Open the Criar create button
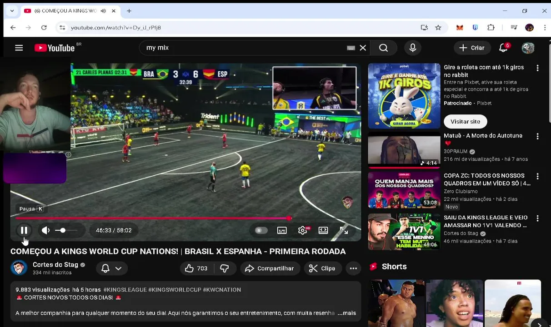 click(471, 48)
